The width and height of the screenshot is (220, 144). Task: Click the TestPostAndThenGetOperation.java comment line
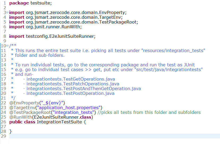coord(83,89)
